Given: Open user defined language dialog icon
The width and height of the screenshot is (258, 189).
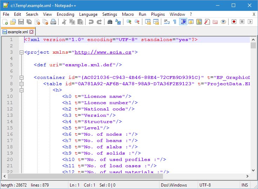Looking at the screenshot, I should tap(191, 22).
